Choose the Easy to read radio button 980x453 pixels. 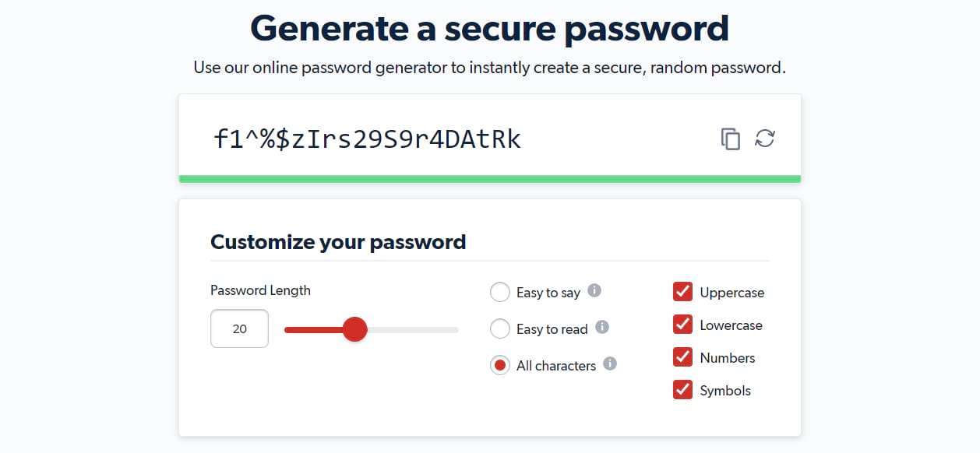[x=500, y=328]
